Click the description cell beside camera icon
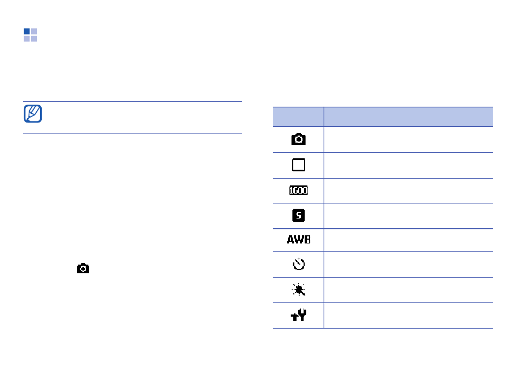The width and height of the screenshot is (515, 379). pos(408,139)
